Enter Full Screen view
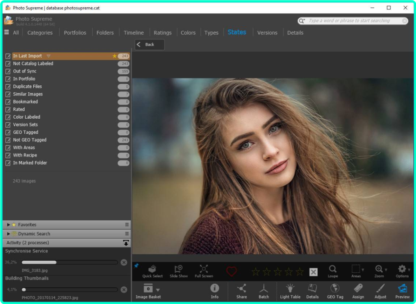 (x=204, y=271)
